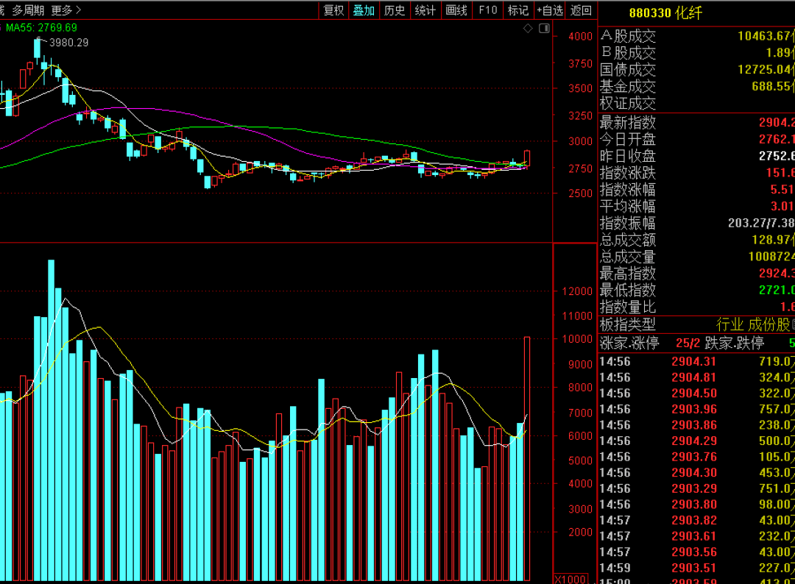The width and height of the screenshot is (795, 584).
Task: Click the 复权 (adjust rights) toolbar button
Action: click(x=333, y=11)
